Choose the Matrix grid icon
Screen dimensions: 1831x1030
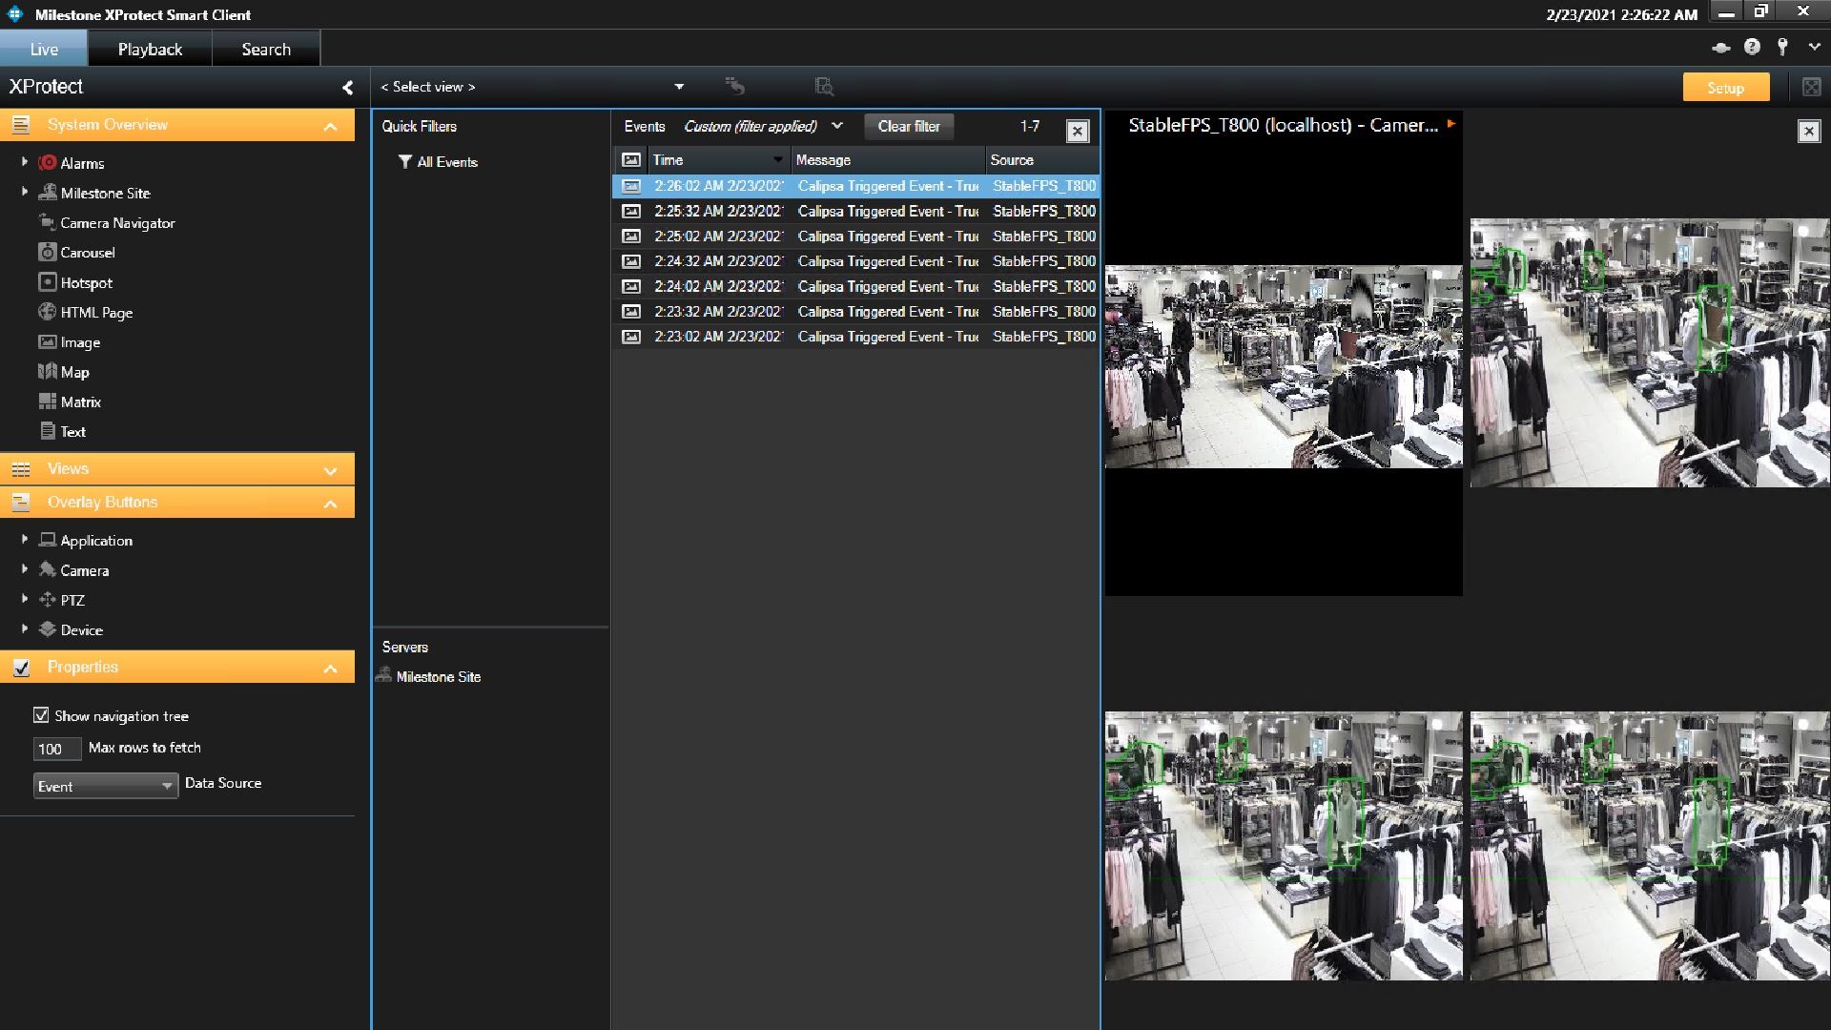click(x=48, y=402)
